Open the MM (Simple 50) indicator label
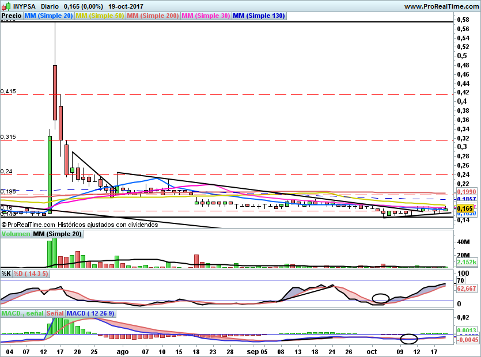Image resolution: width=481 pixels, height=357 pixels. click(100, 16)
